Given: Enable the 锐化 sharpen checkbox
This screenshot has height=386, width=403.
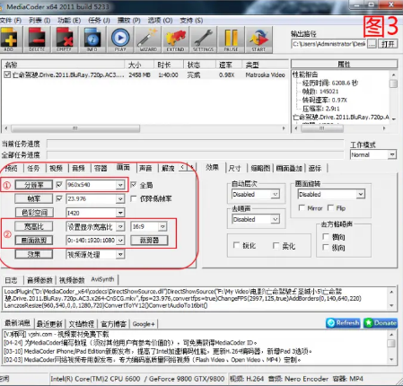Looking at the screenshot, I should (x=236, y=245).
